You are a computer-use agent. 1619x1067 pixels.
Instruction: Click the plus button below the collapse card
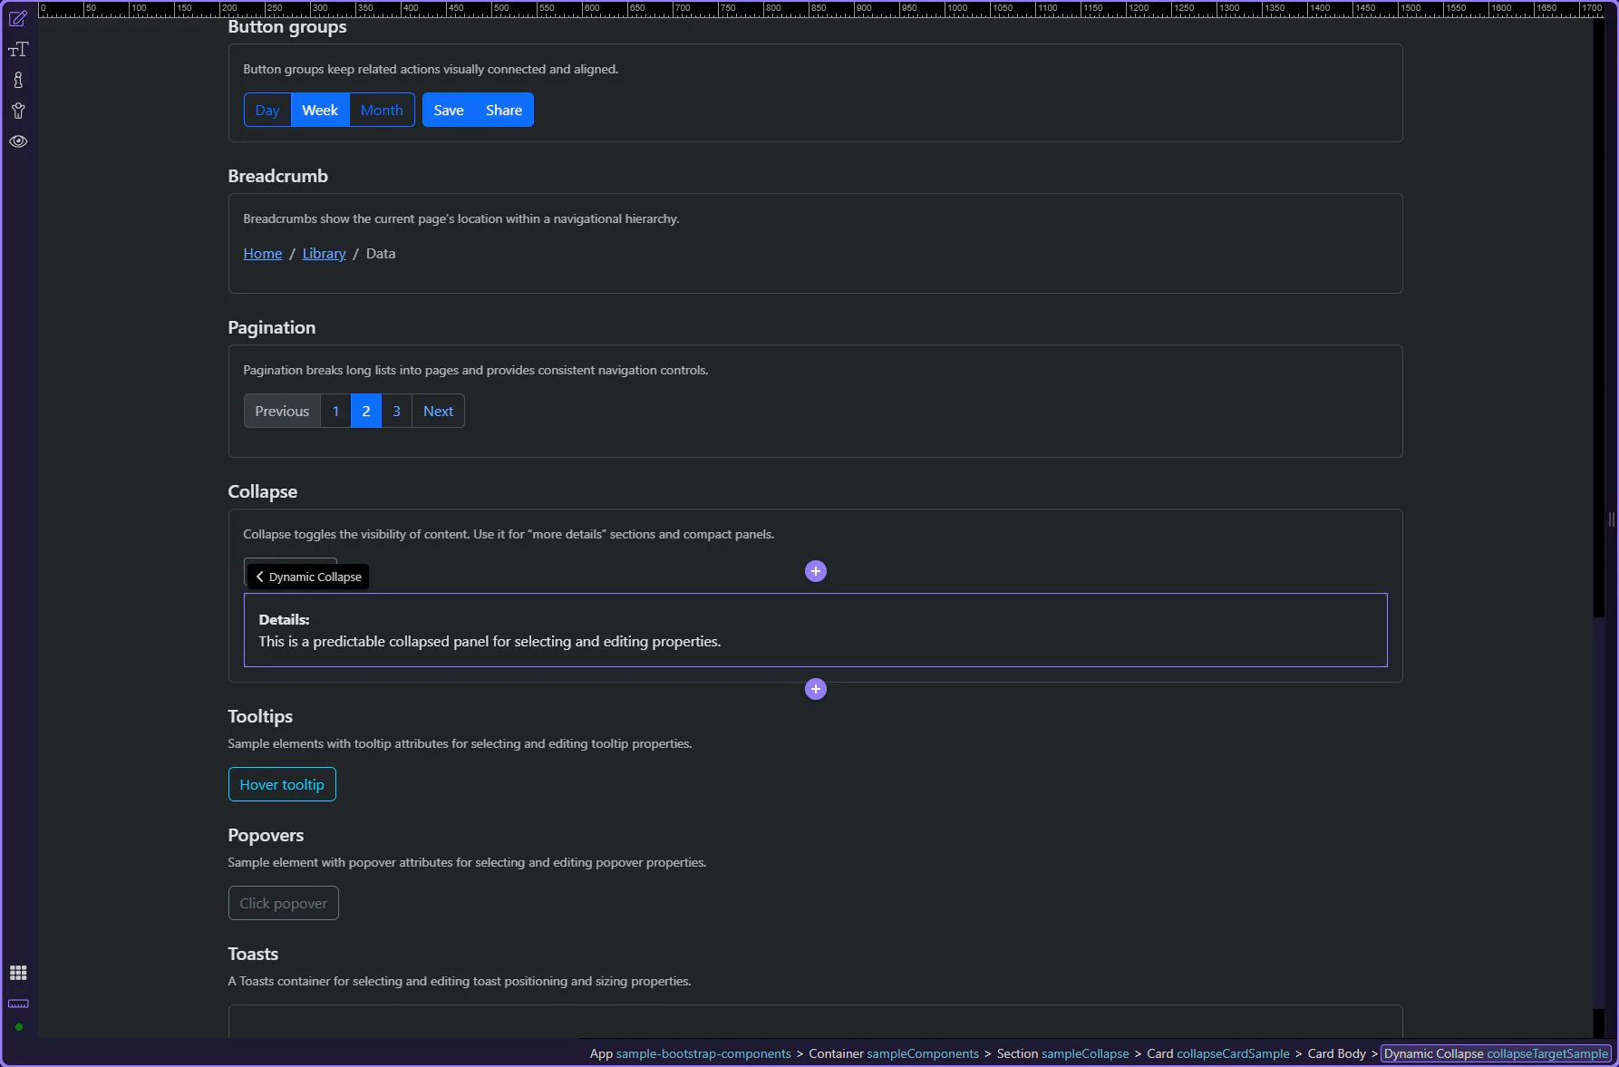[816, 689]
